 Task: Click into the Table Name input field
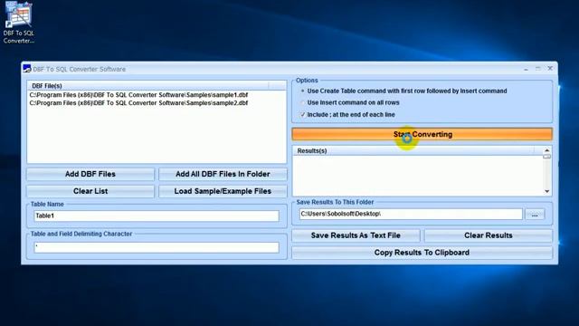point(157,216)
